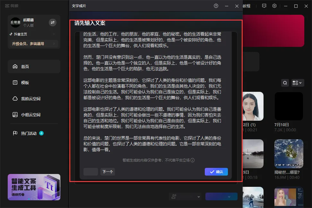
Task: Click the account switch icon beside 后期菌
Action: tap(53, 22)
